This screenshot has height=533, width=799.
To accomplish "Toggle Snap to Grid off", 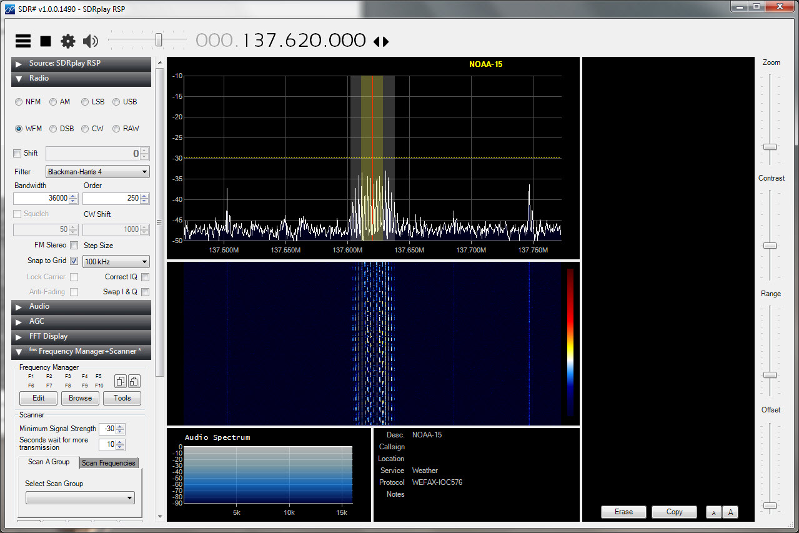I will 74,261.
